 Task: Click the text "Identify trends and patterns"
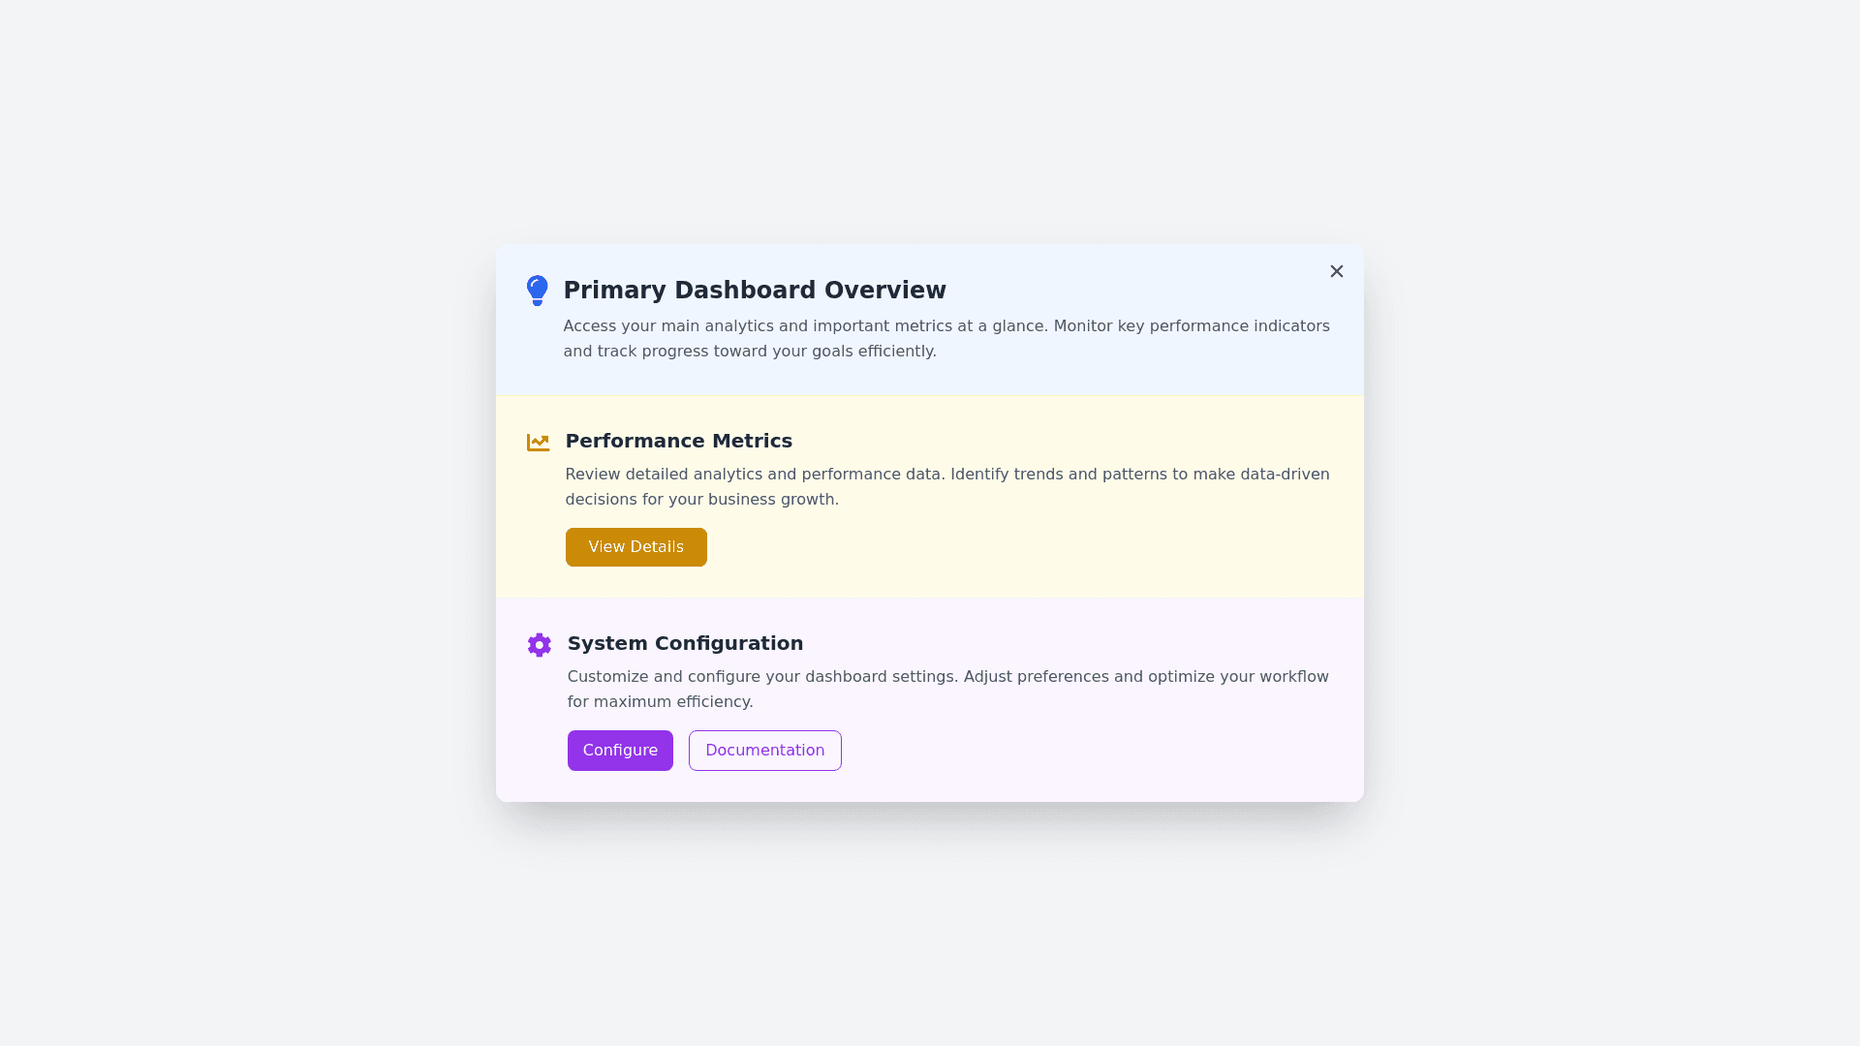(x=1058, y=475)
